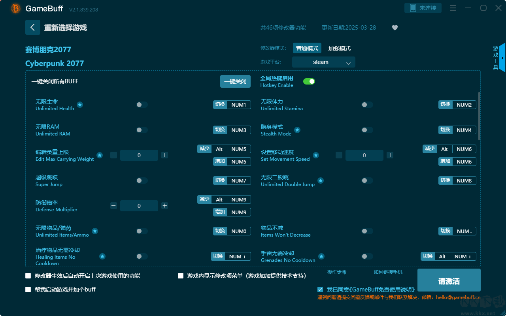Disable the global Hotkey Enable switch
Viewport: 506px width, 316px height.
(x=309, y=81)
